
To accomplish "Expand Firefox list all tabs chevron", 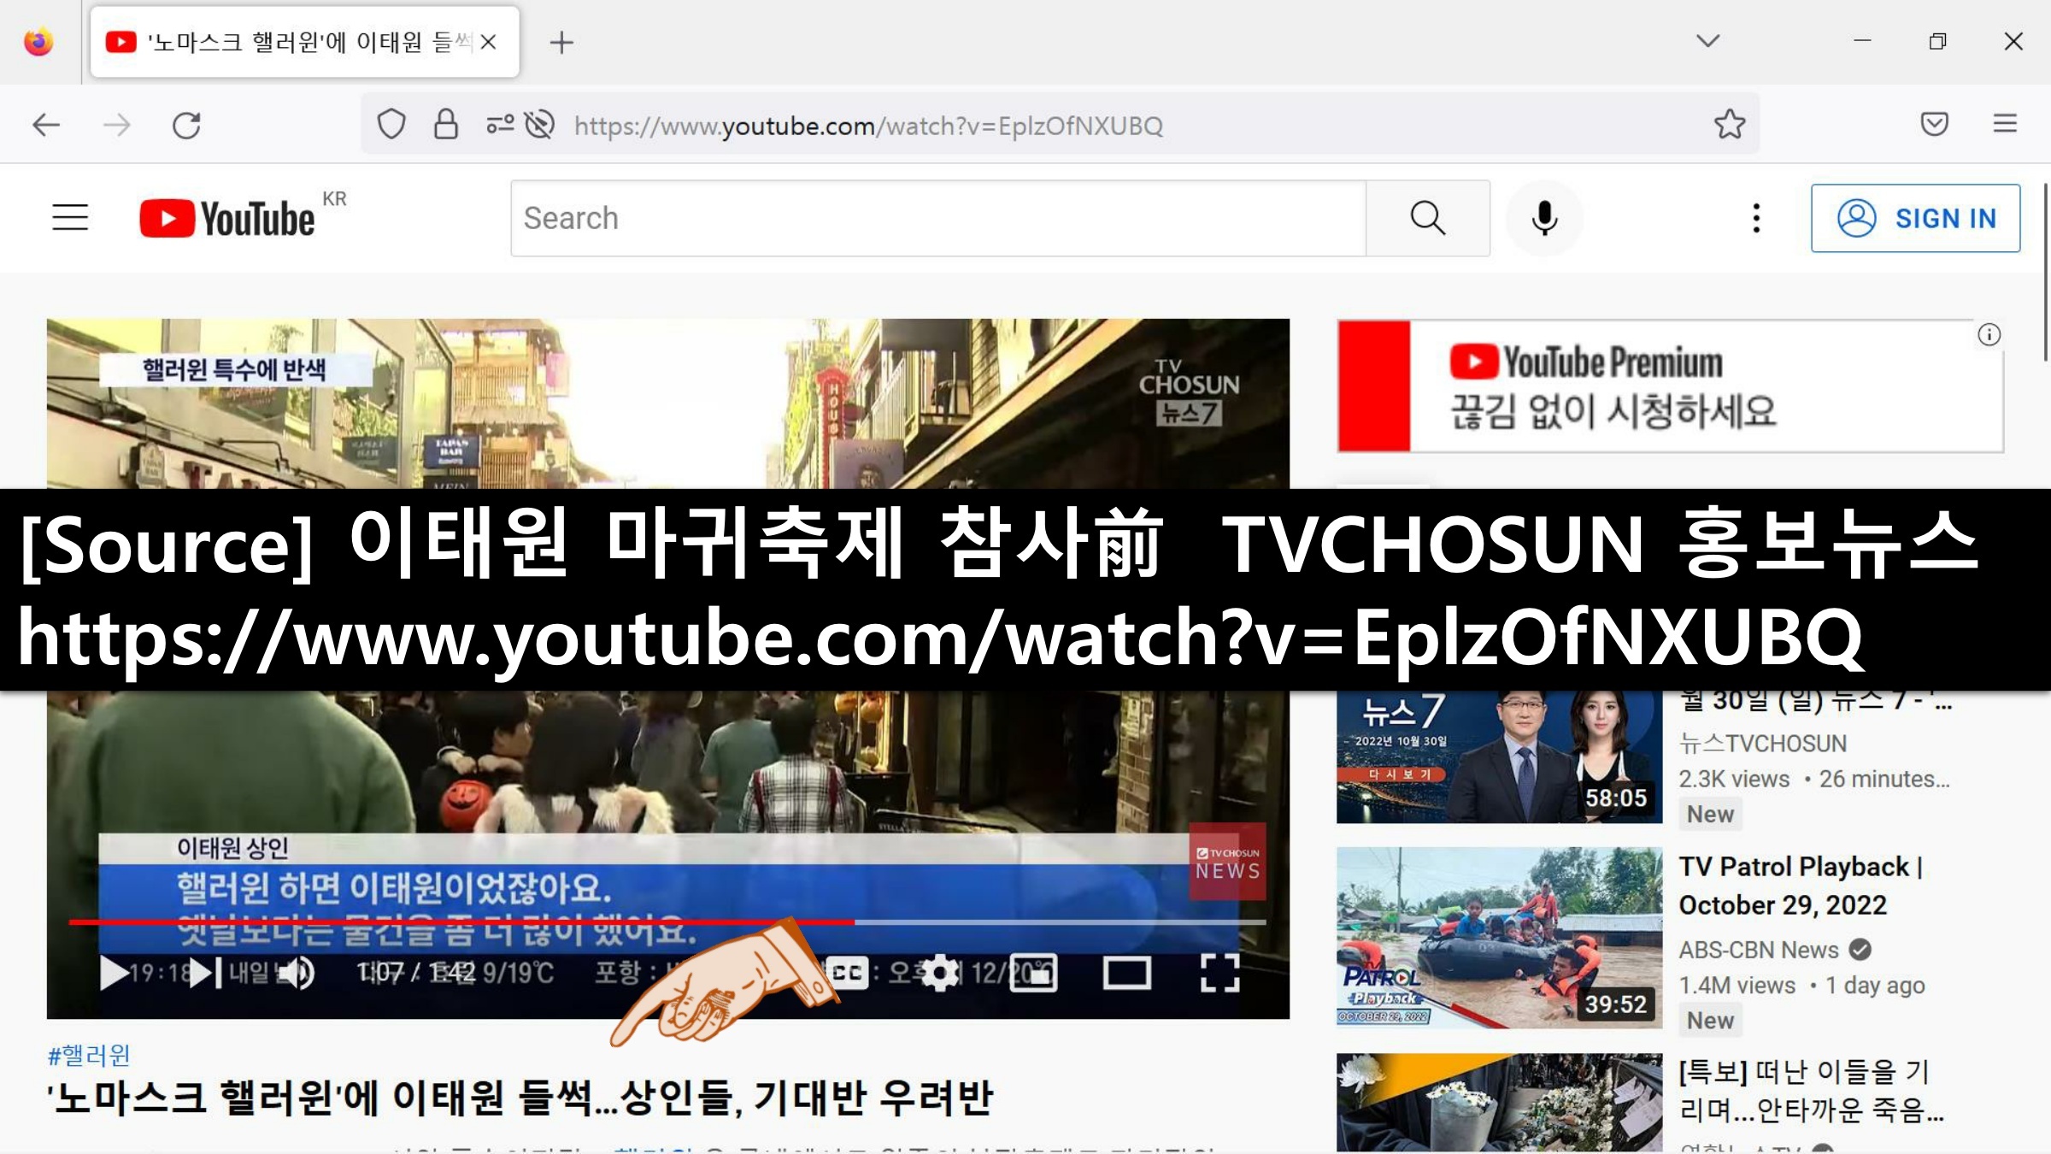I will [x=1707, y=41].
